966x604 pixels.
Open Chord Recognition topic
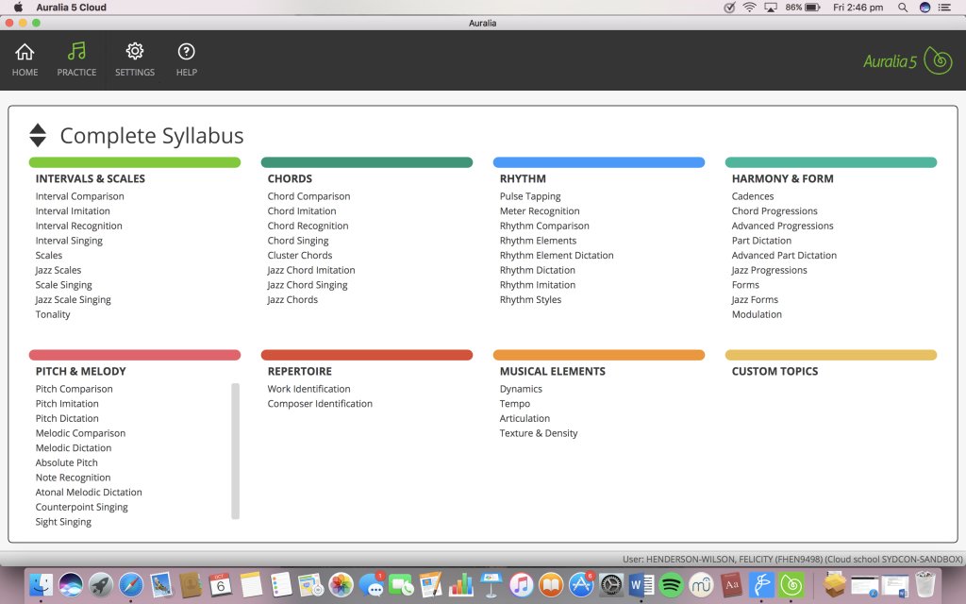(308, 226)
